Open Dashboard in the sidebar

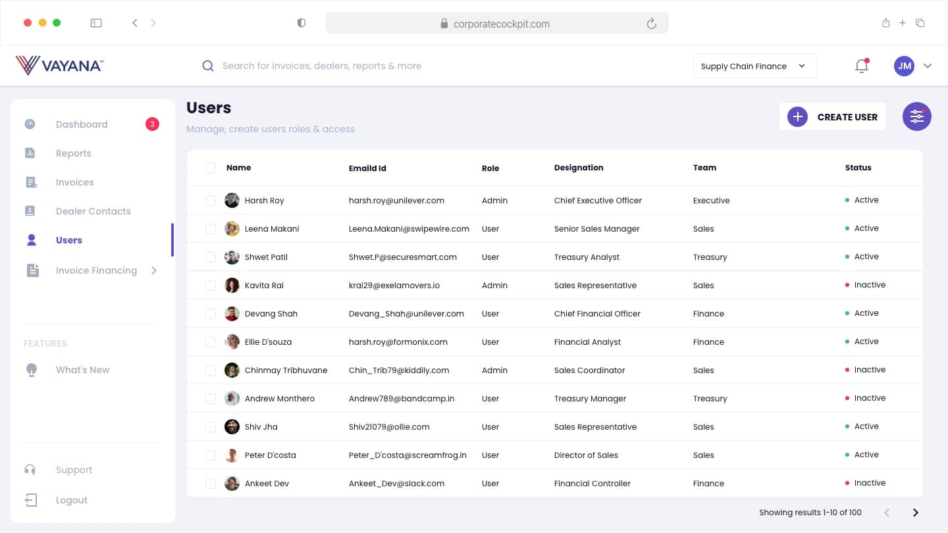[x=82, y=124]
